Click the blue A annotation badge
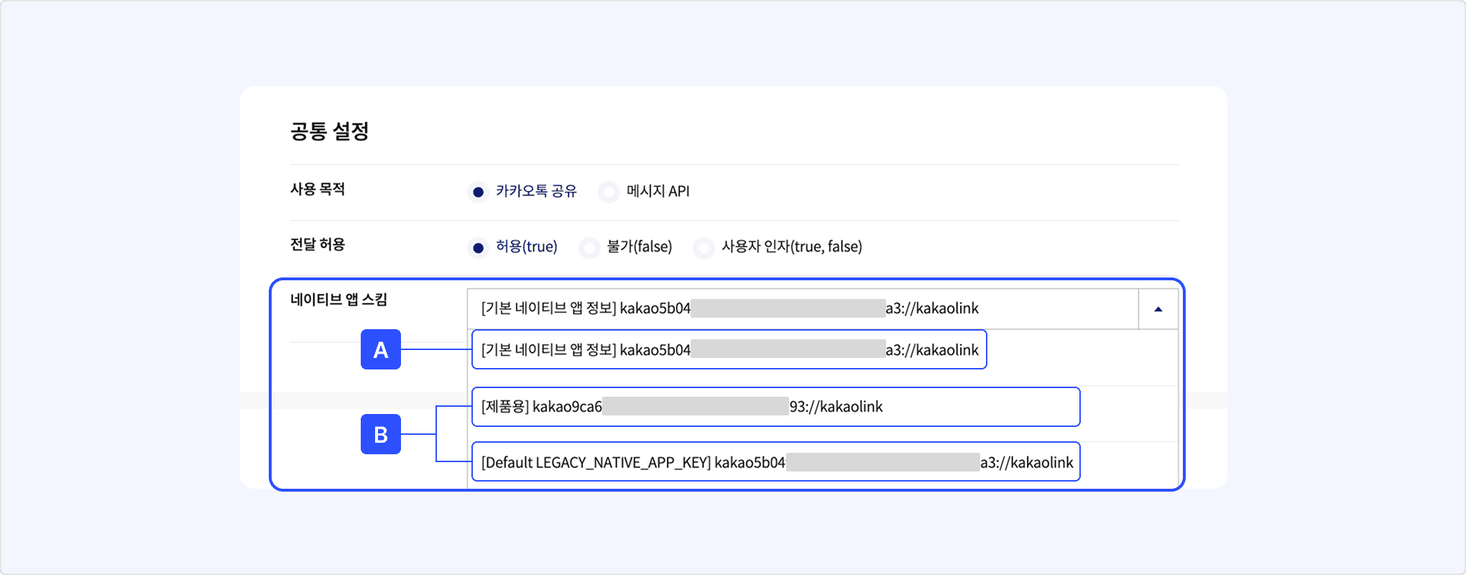The width and height of the screenshot is (1466, 575). [380, 350]
